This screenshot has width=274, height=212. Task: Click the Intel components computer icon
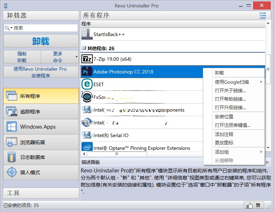coord(87,110)
